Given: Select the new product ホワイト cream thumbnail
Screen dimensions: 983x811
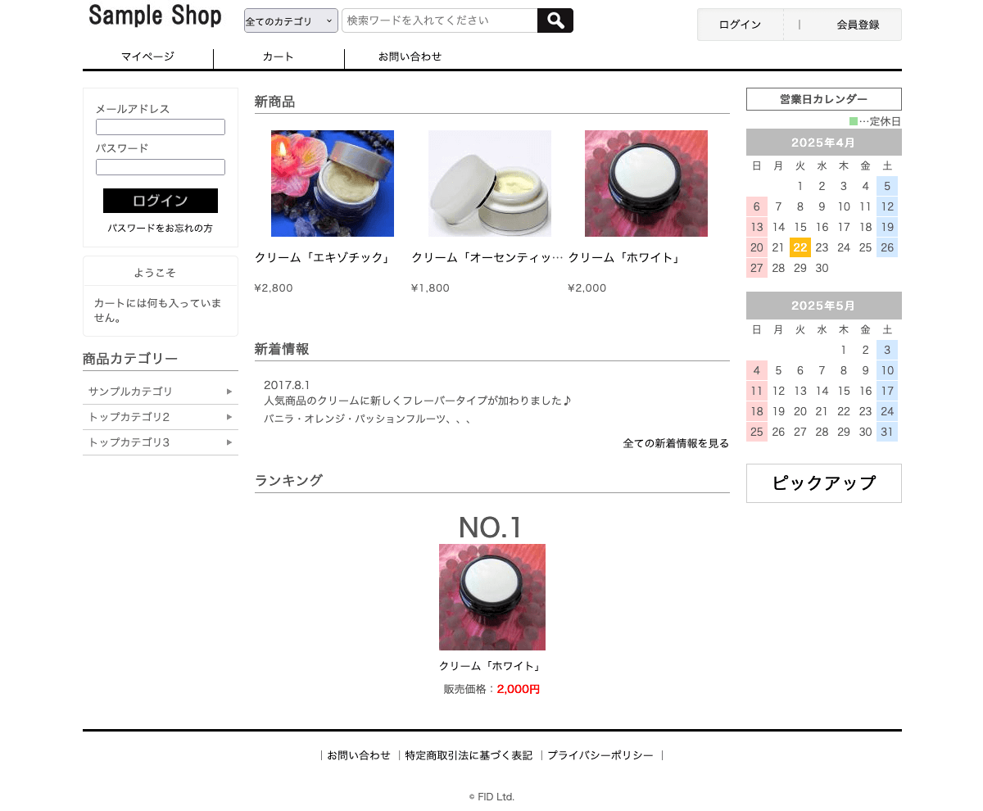Looking at the screenshot, I should tap(646, 183).
